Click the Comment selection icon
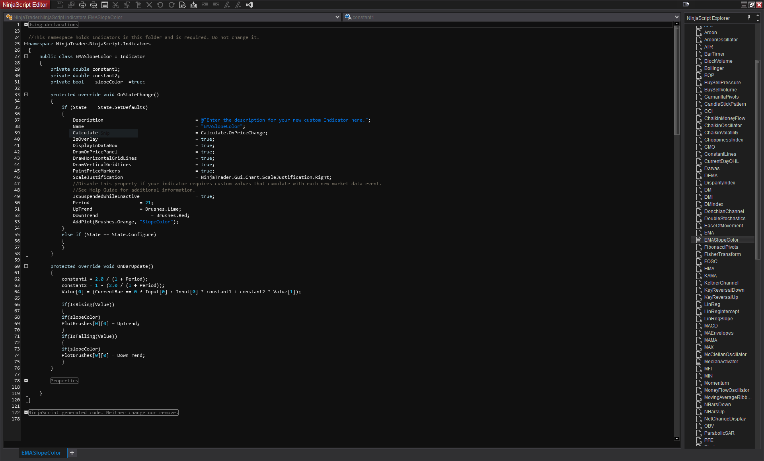 pyautogui.click(x=227, y=5)
